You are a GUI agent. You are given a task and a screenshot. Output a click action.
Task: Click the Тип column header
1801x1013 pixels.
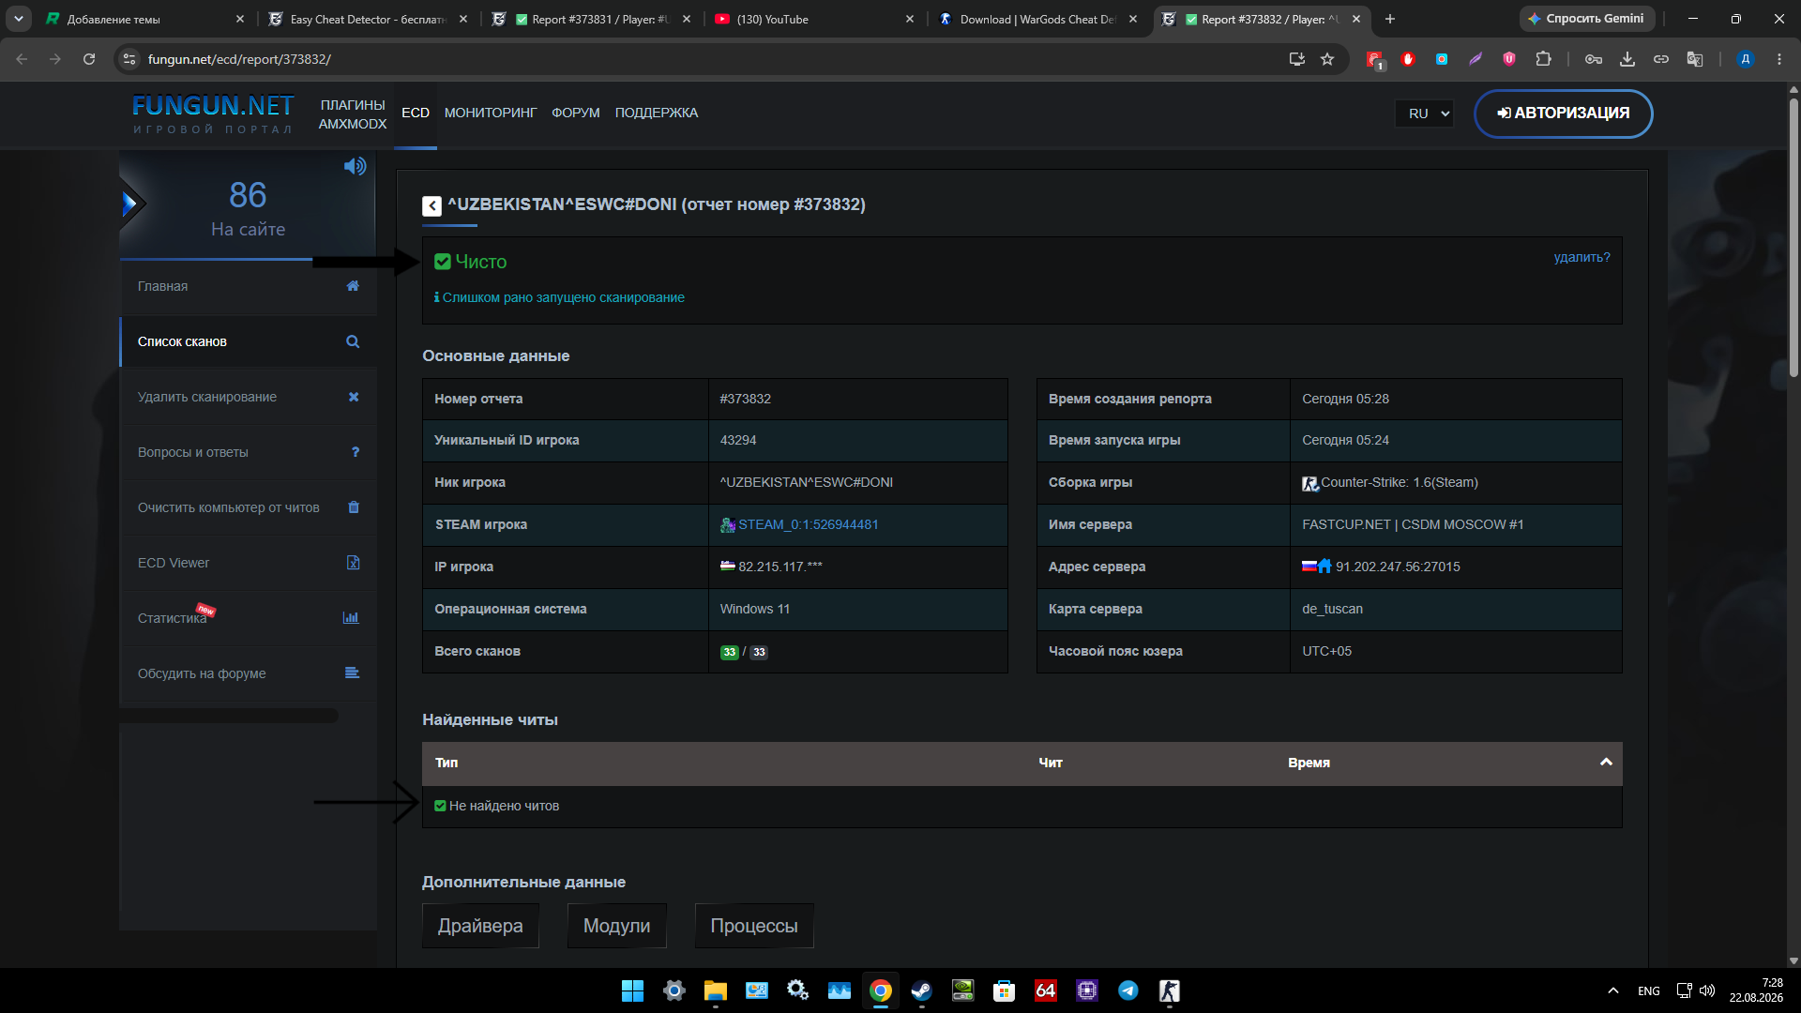[x=446, y=764]
